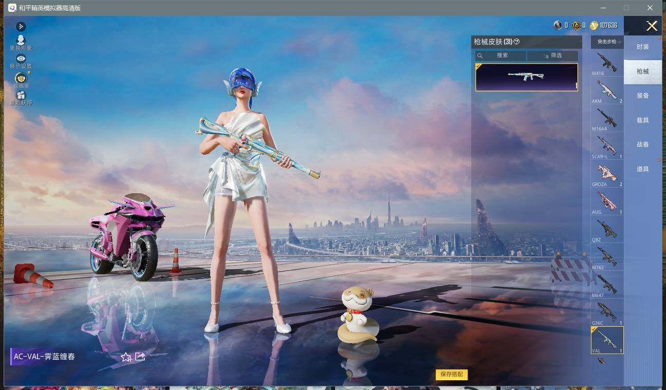This screenshot has width=666, height=390.
Task: Open 最近获得 recently obtained gift icon
Action: coord(21,98)
